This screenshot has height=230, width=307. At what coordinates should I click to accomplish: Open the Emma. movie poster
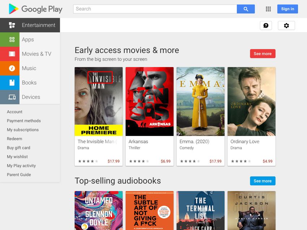click(x=200, y=101)
